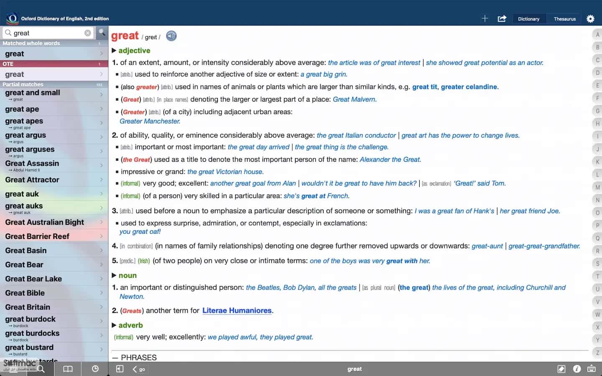Click the Matched whole words header
The width and height of the screenshot is (602, 376).
click(54, 43)
